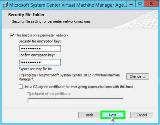Screen dimensions: 160x125
Task: Click Security file setting for perimeter network subtitle
Action: click(51, 21)
